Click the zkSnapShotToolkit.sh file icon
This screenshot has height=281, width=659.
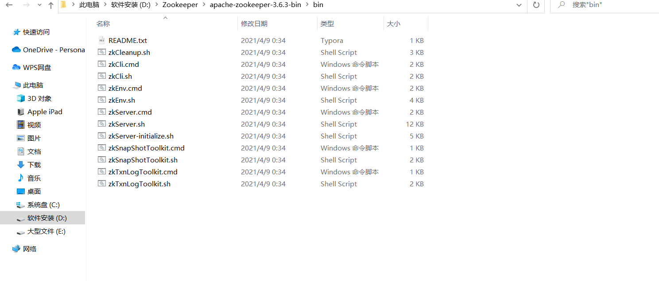pyautogui.click(x=102, y=160)
